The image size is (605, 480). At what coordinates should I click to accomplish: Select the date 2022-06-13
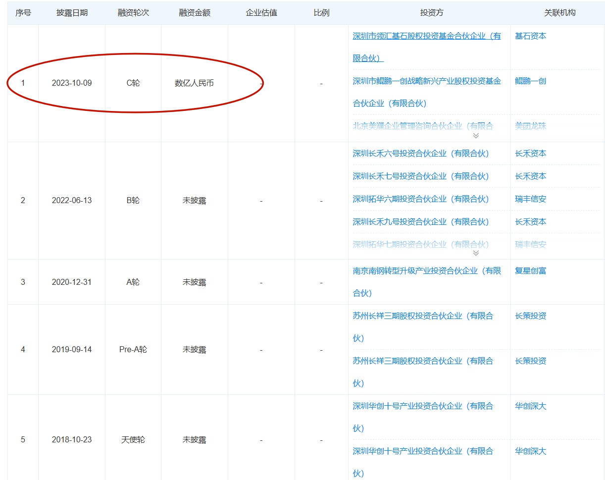(x=72, y=201)
